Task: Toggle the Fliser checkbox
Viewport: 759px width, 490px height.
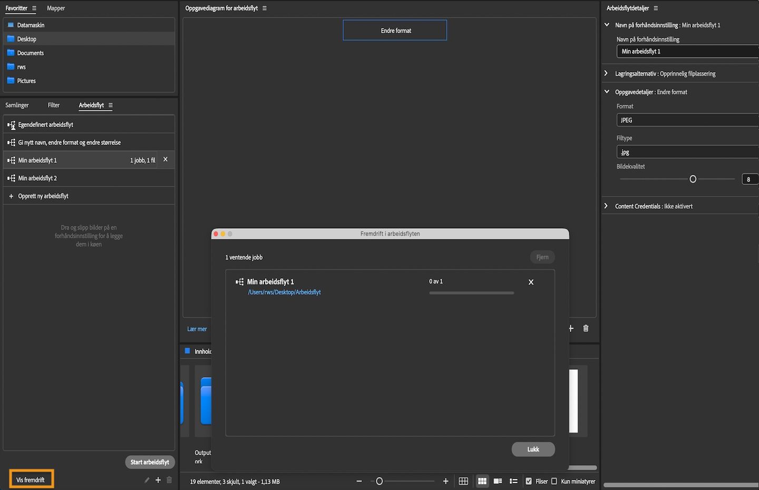Action: click(529, 482)
